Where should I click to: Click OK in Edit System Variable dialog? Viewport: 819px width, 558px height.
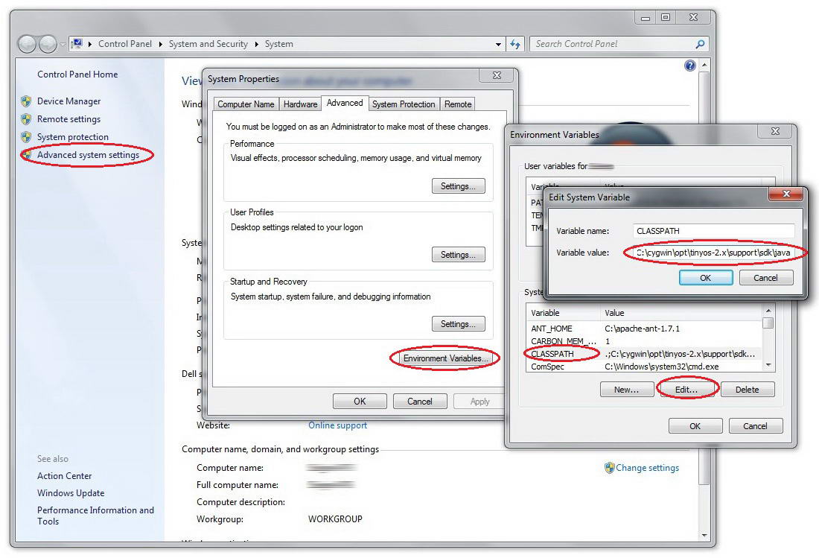706,278
